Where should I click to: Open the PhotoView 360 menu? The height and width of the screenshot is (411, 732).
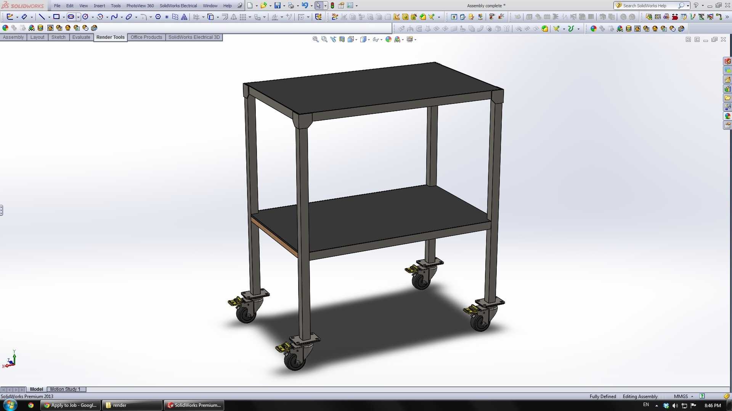tap(140, 6)
